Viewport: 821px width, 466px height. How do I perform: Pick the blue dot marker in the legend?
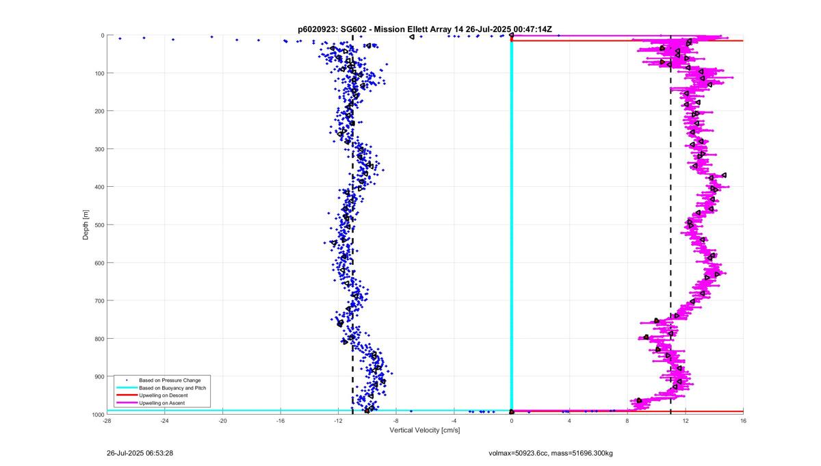(x=127, y=380)
